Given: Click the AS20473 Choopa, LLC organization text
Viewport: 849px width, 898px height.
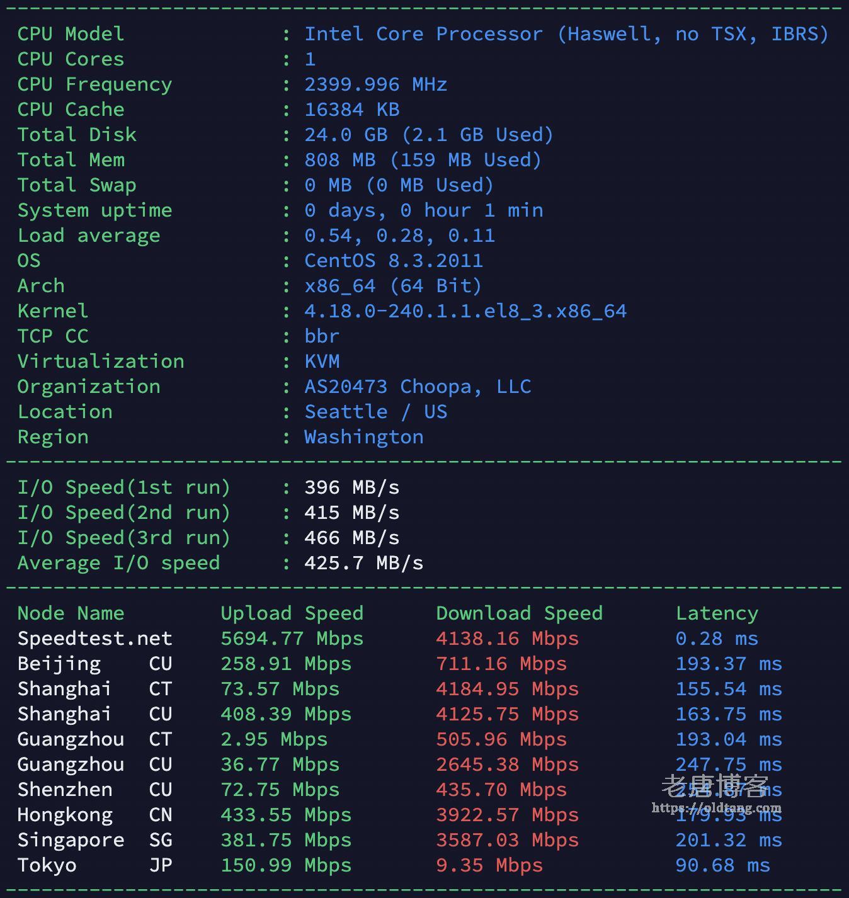Looking at the screenshot, I should tap(418, 387).
